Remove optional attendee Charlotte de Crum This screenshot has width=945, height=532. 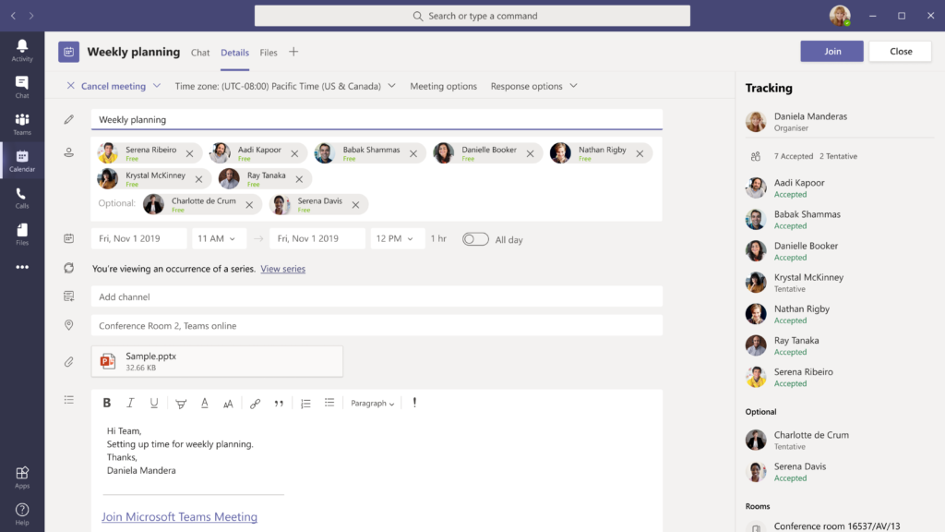pos(251,205)
